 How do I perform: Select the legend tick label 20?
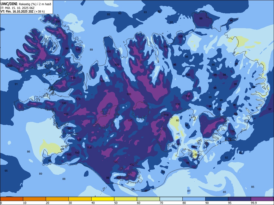(x=47, y=203)
